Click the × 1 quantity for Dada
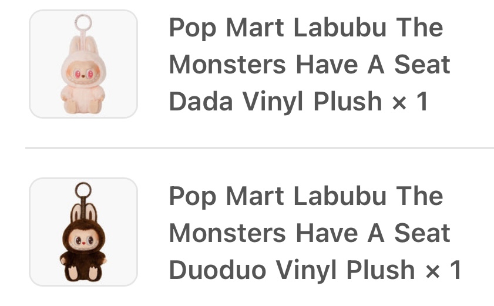The width and height of the screenshot is (494, 306). pos(410,102)
